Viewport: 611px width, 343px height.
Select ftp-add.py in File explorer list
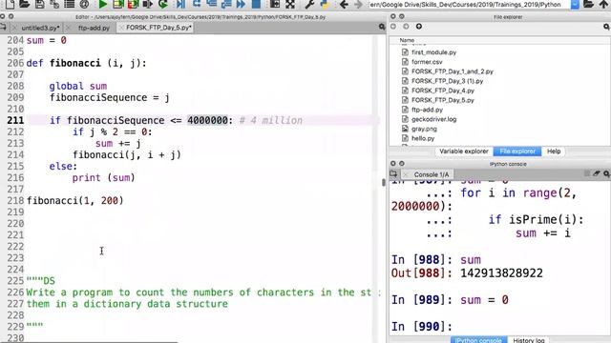[x=427, y=110]
